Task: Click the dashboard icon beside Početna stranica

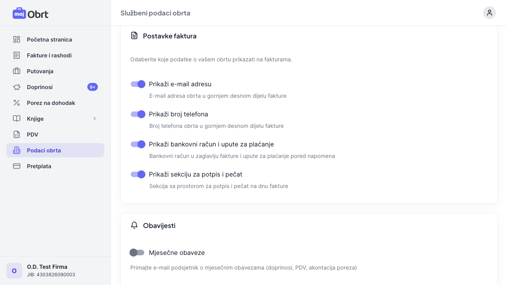Action: pyautogui.click(x=17, y=40)
